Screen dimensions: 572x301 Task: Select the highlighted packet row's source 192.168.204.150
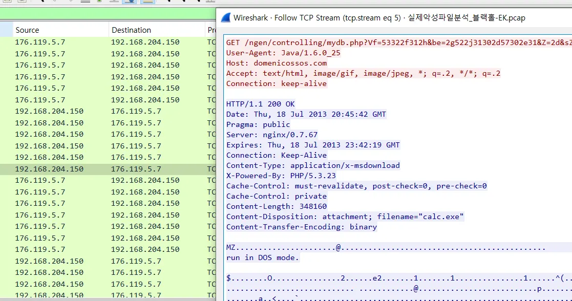pyautogui.click(x=49, y=169)
